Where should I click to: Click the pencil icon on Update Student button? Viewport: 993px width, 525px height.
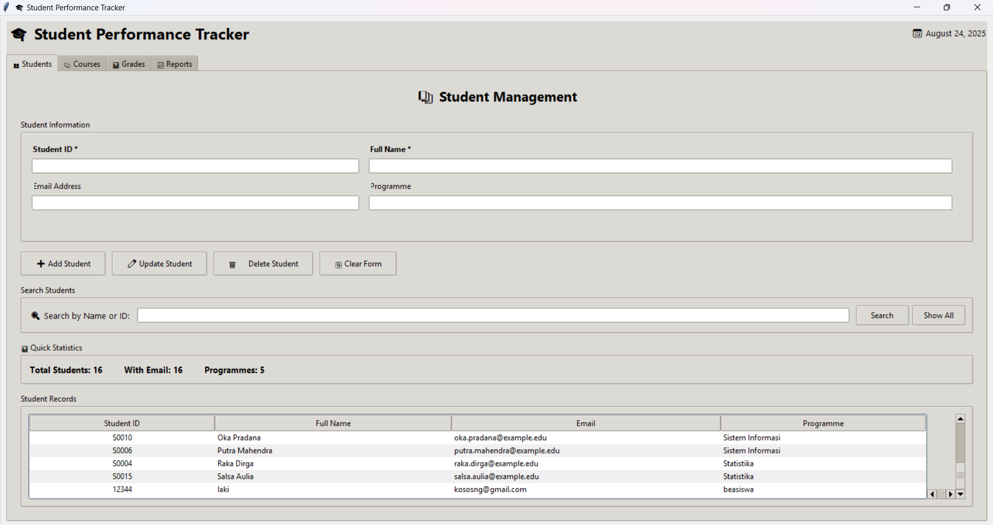tap(131, 263)
